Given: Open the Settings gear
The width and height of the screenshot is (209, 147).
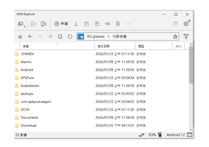Looking at the screenshot, I should 186,24.
